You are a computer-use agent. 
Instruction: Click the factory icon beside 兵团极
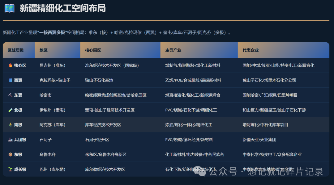tap(10, 140)
